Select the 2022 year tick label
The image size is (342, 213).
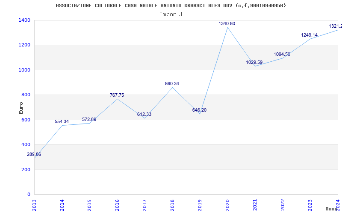(282, 204)
